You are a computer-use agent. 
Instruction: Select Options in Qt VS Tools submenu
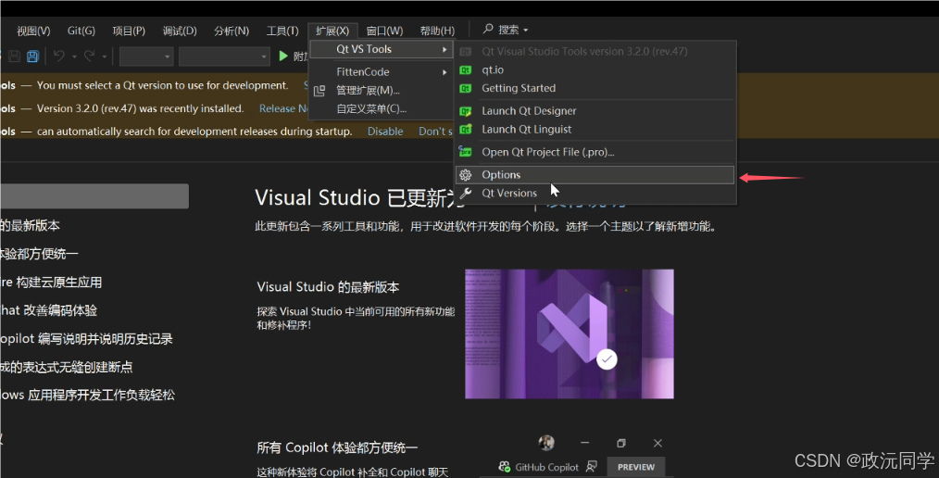[x=595, y=175]
